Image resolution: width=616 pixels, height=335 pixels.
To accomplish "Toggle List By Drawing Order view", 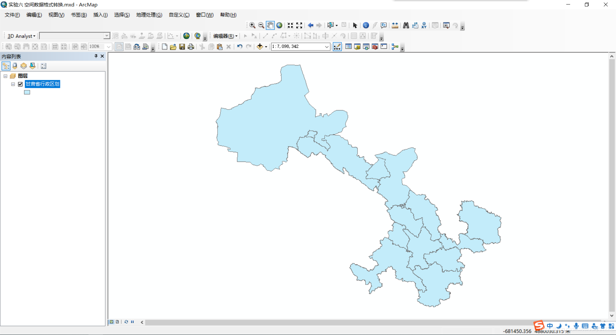I will [x=6, y=66].
